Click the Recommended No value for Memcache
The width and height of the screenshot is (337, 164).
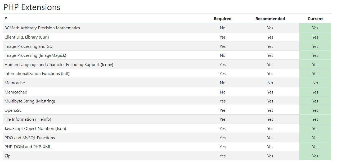pyautogui.click(x=270, y=83)
